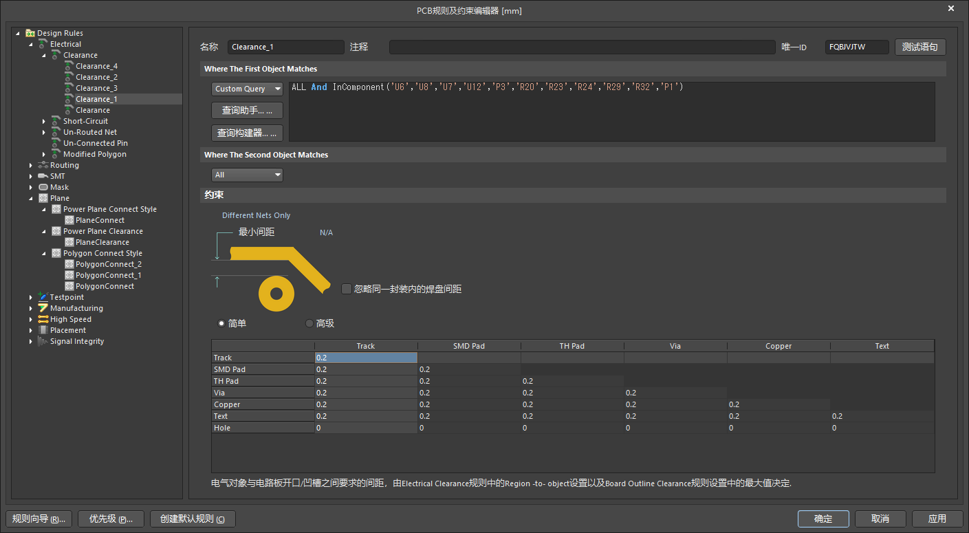Click the 测试语句 button
This screenshot has height=533, width=969.
[x=920, y=47]
